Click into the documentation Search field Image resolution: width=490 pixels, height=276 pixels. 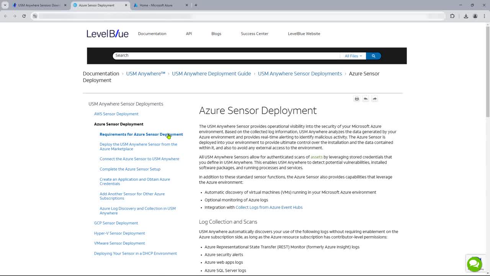(x=226, y=56)
